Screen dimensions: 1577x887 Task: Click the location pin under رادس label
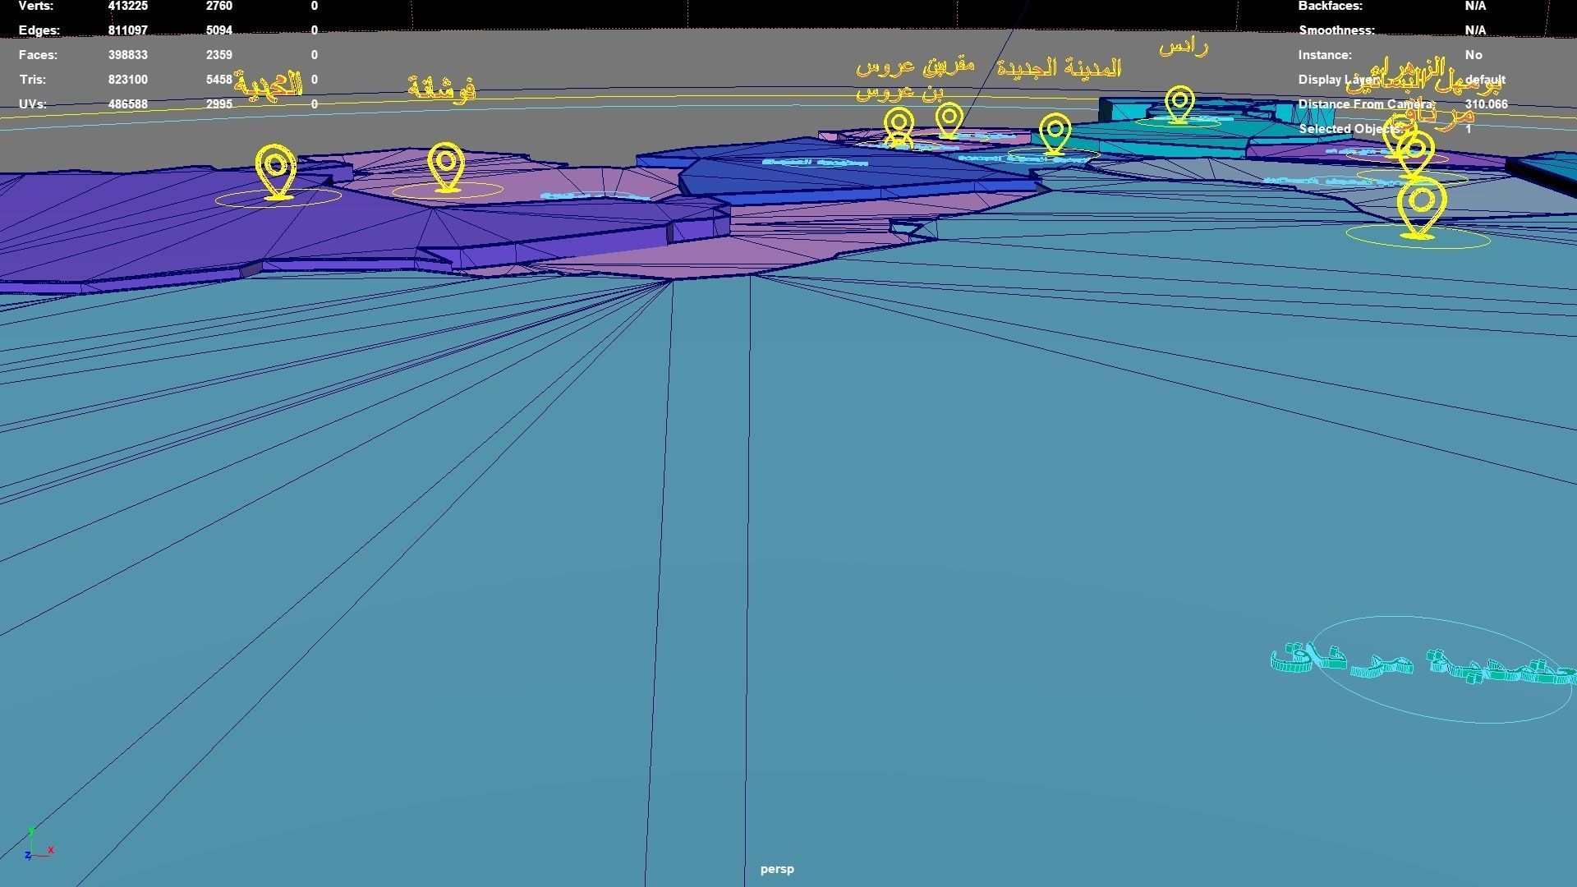pos(1179,104)
